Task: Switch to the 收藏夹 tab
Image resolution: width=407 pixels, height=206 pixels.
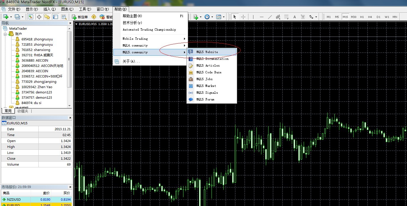Action: pos(23,111)
